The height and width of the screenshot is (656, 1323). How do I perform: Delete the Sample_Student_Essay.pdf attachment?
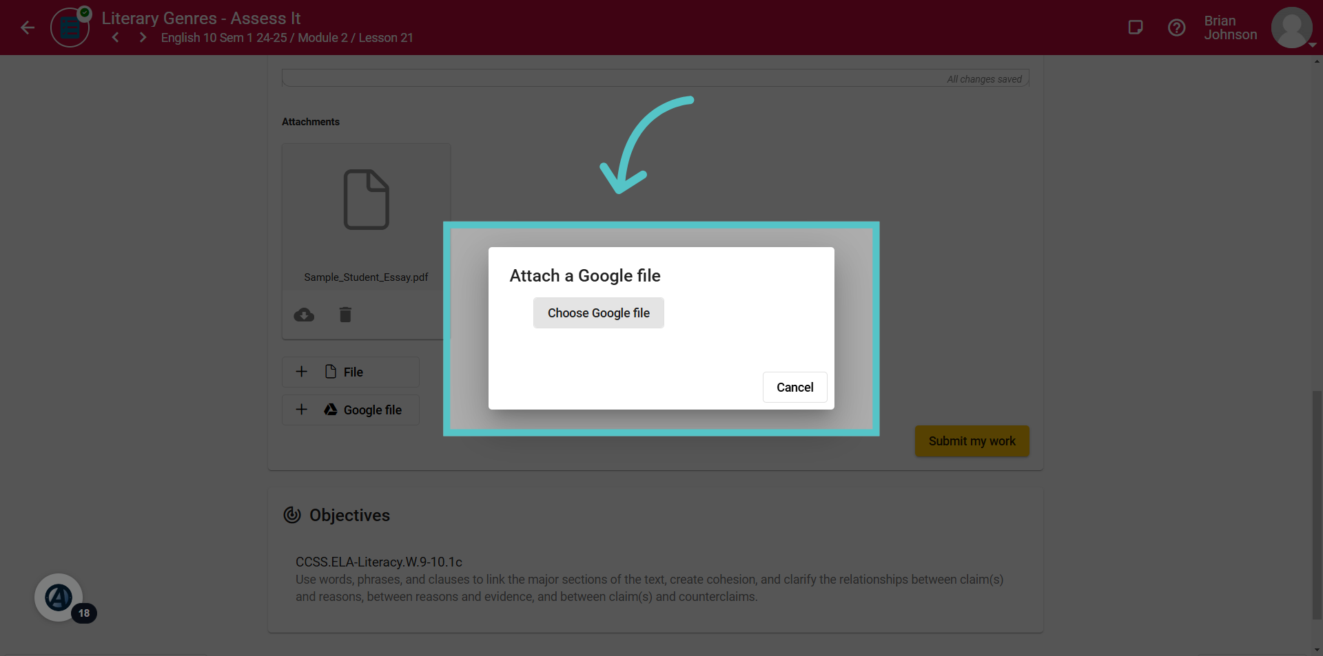point(345,315)
